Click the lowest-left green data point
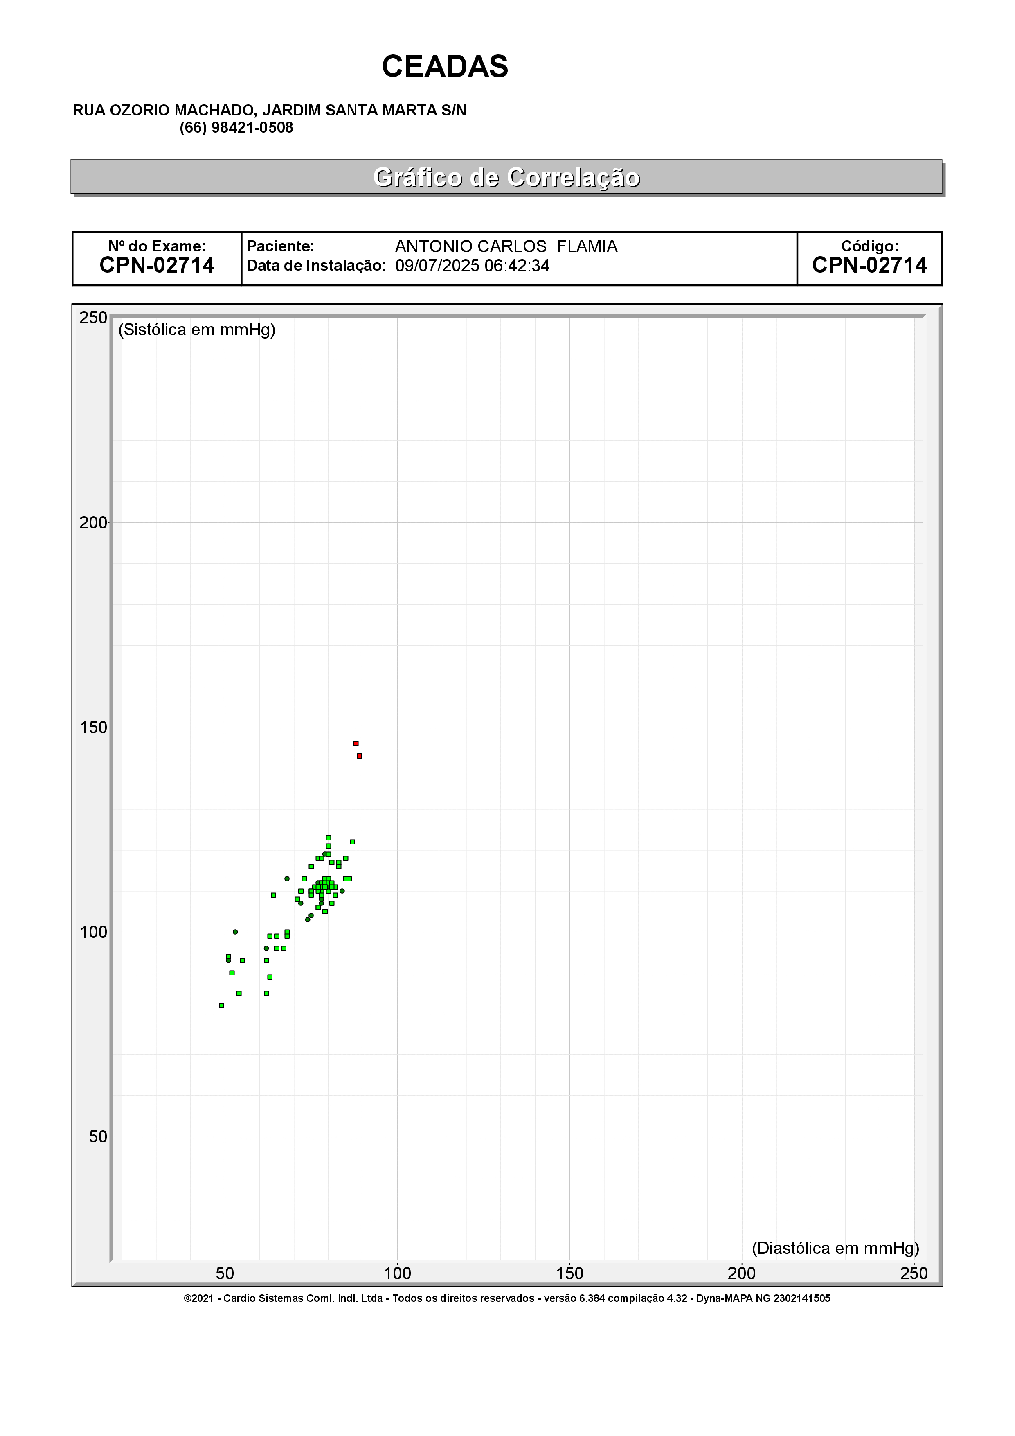1015x1436 pixels. click(x=222, y=1006)
